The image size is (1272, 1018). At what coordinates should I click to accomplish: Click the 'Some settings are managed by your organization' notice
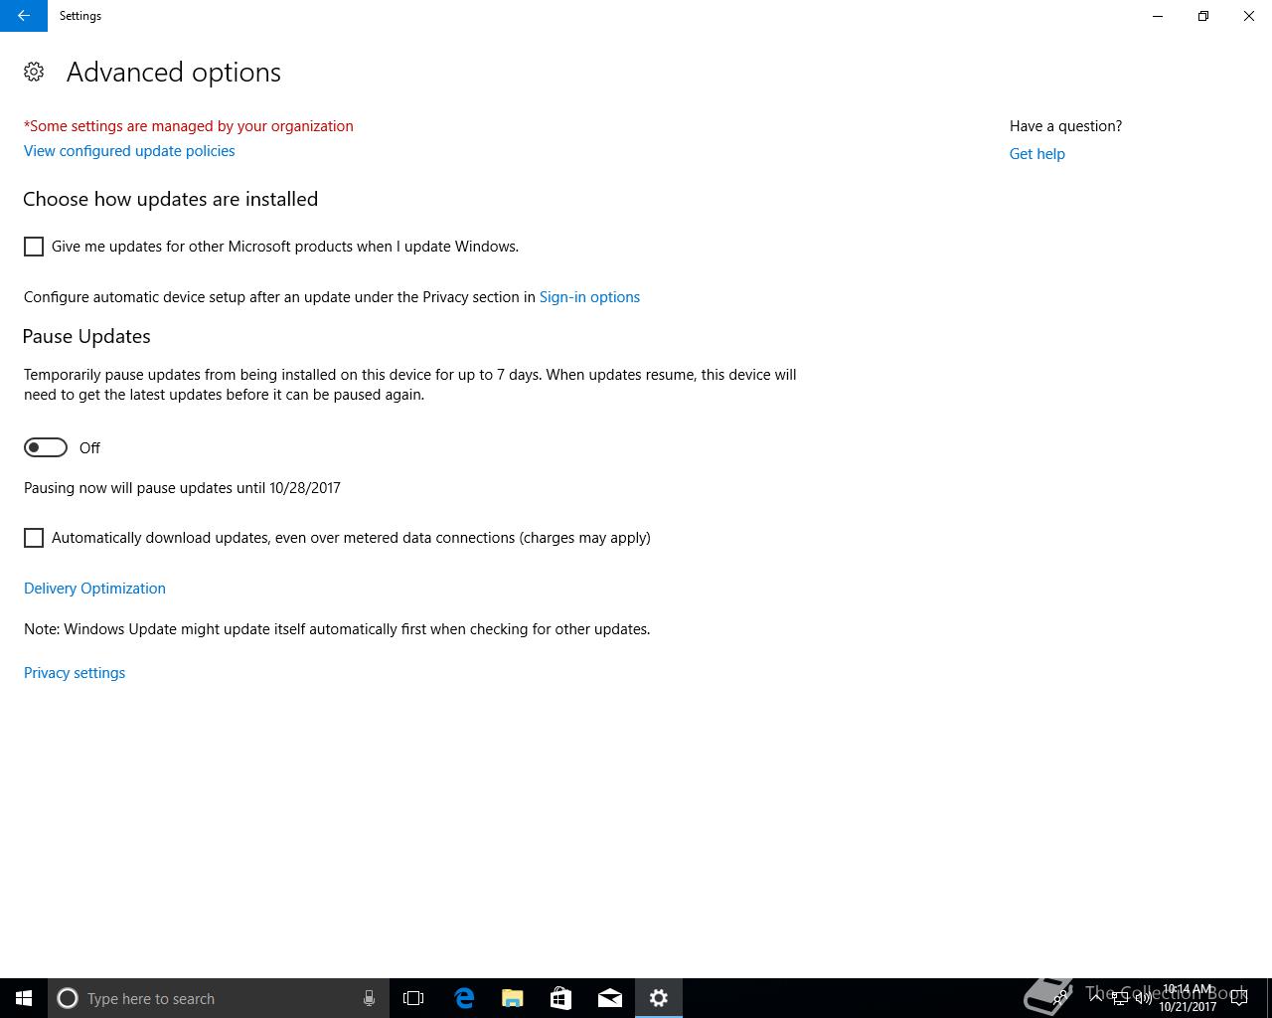189,126
